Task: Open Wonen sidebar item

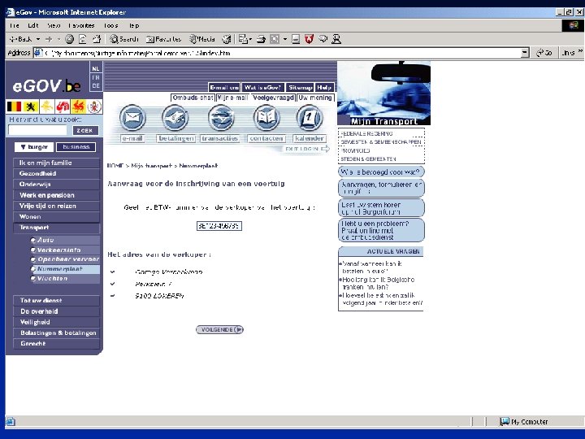Action: point(56,216)
